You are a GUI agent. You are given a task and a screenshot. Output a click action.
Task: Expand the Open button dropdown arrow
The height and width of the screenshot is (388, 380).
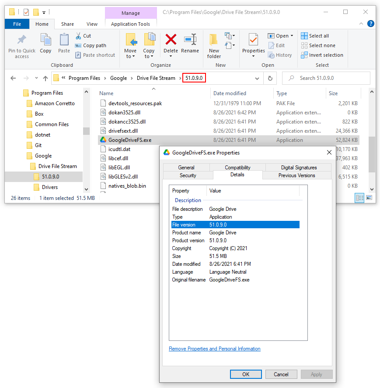[x=292, y=36]
